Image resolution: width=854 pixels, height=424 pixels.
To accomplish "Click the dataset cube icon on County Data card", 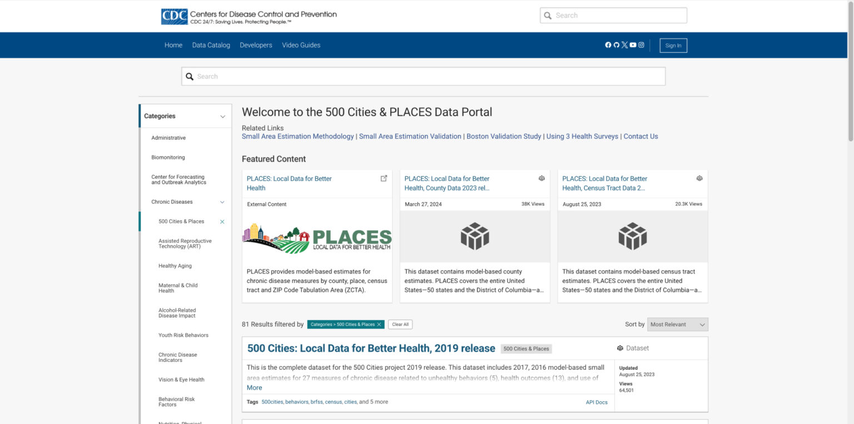I will pos(542,178).
